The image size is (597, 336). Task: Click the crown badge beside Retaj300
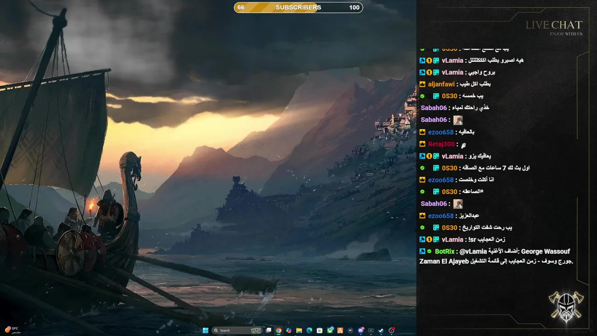click(423, 144)
